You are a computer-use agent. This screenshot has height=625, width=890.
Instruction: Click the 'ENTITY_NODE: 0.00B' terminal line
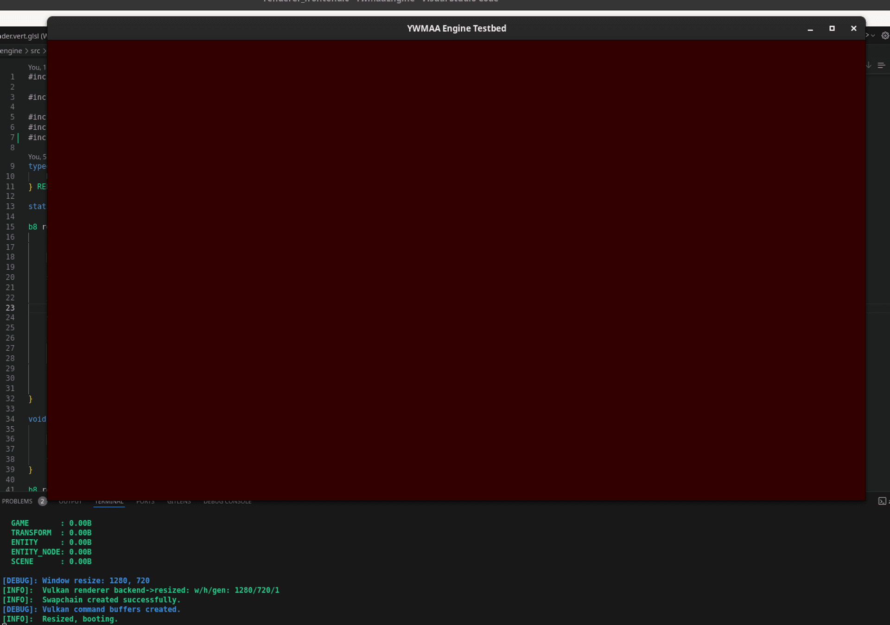(x=51, y=552)
